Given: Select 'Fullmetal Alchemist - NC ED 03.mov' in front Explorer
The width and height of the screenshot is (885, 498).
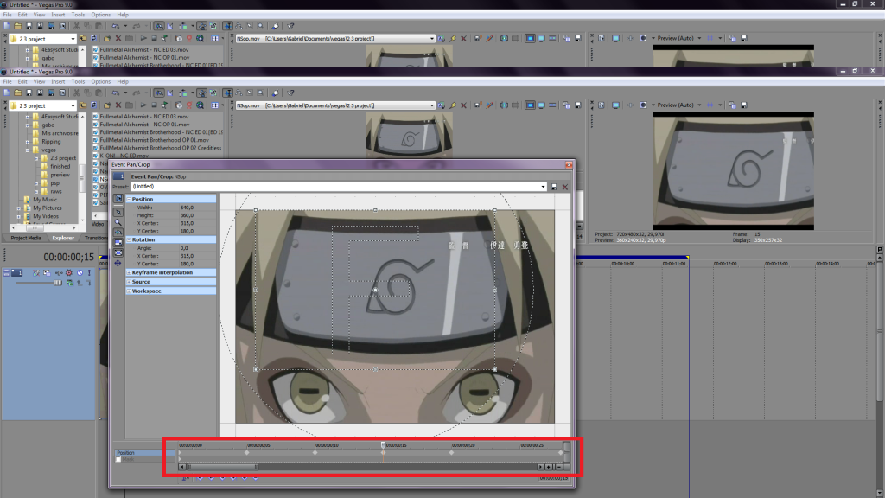Looking at the screenshot, I should [144, 117].
